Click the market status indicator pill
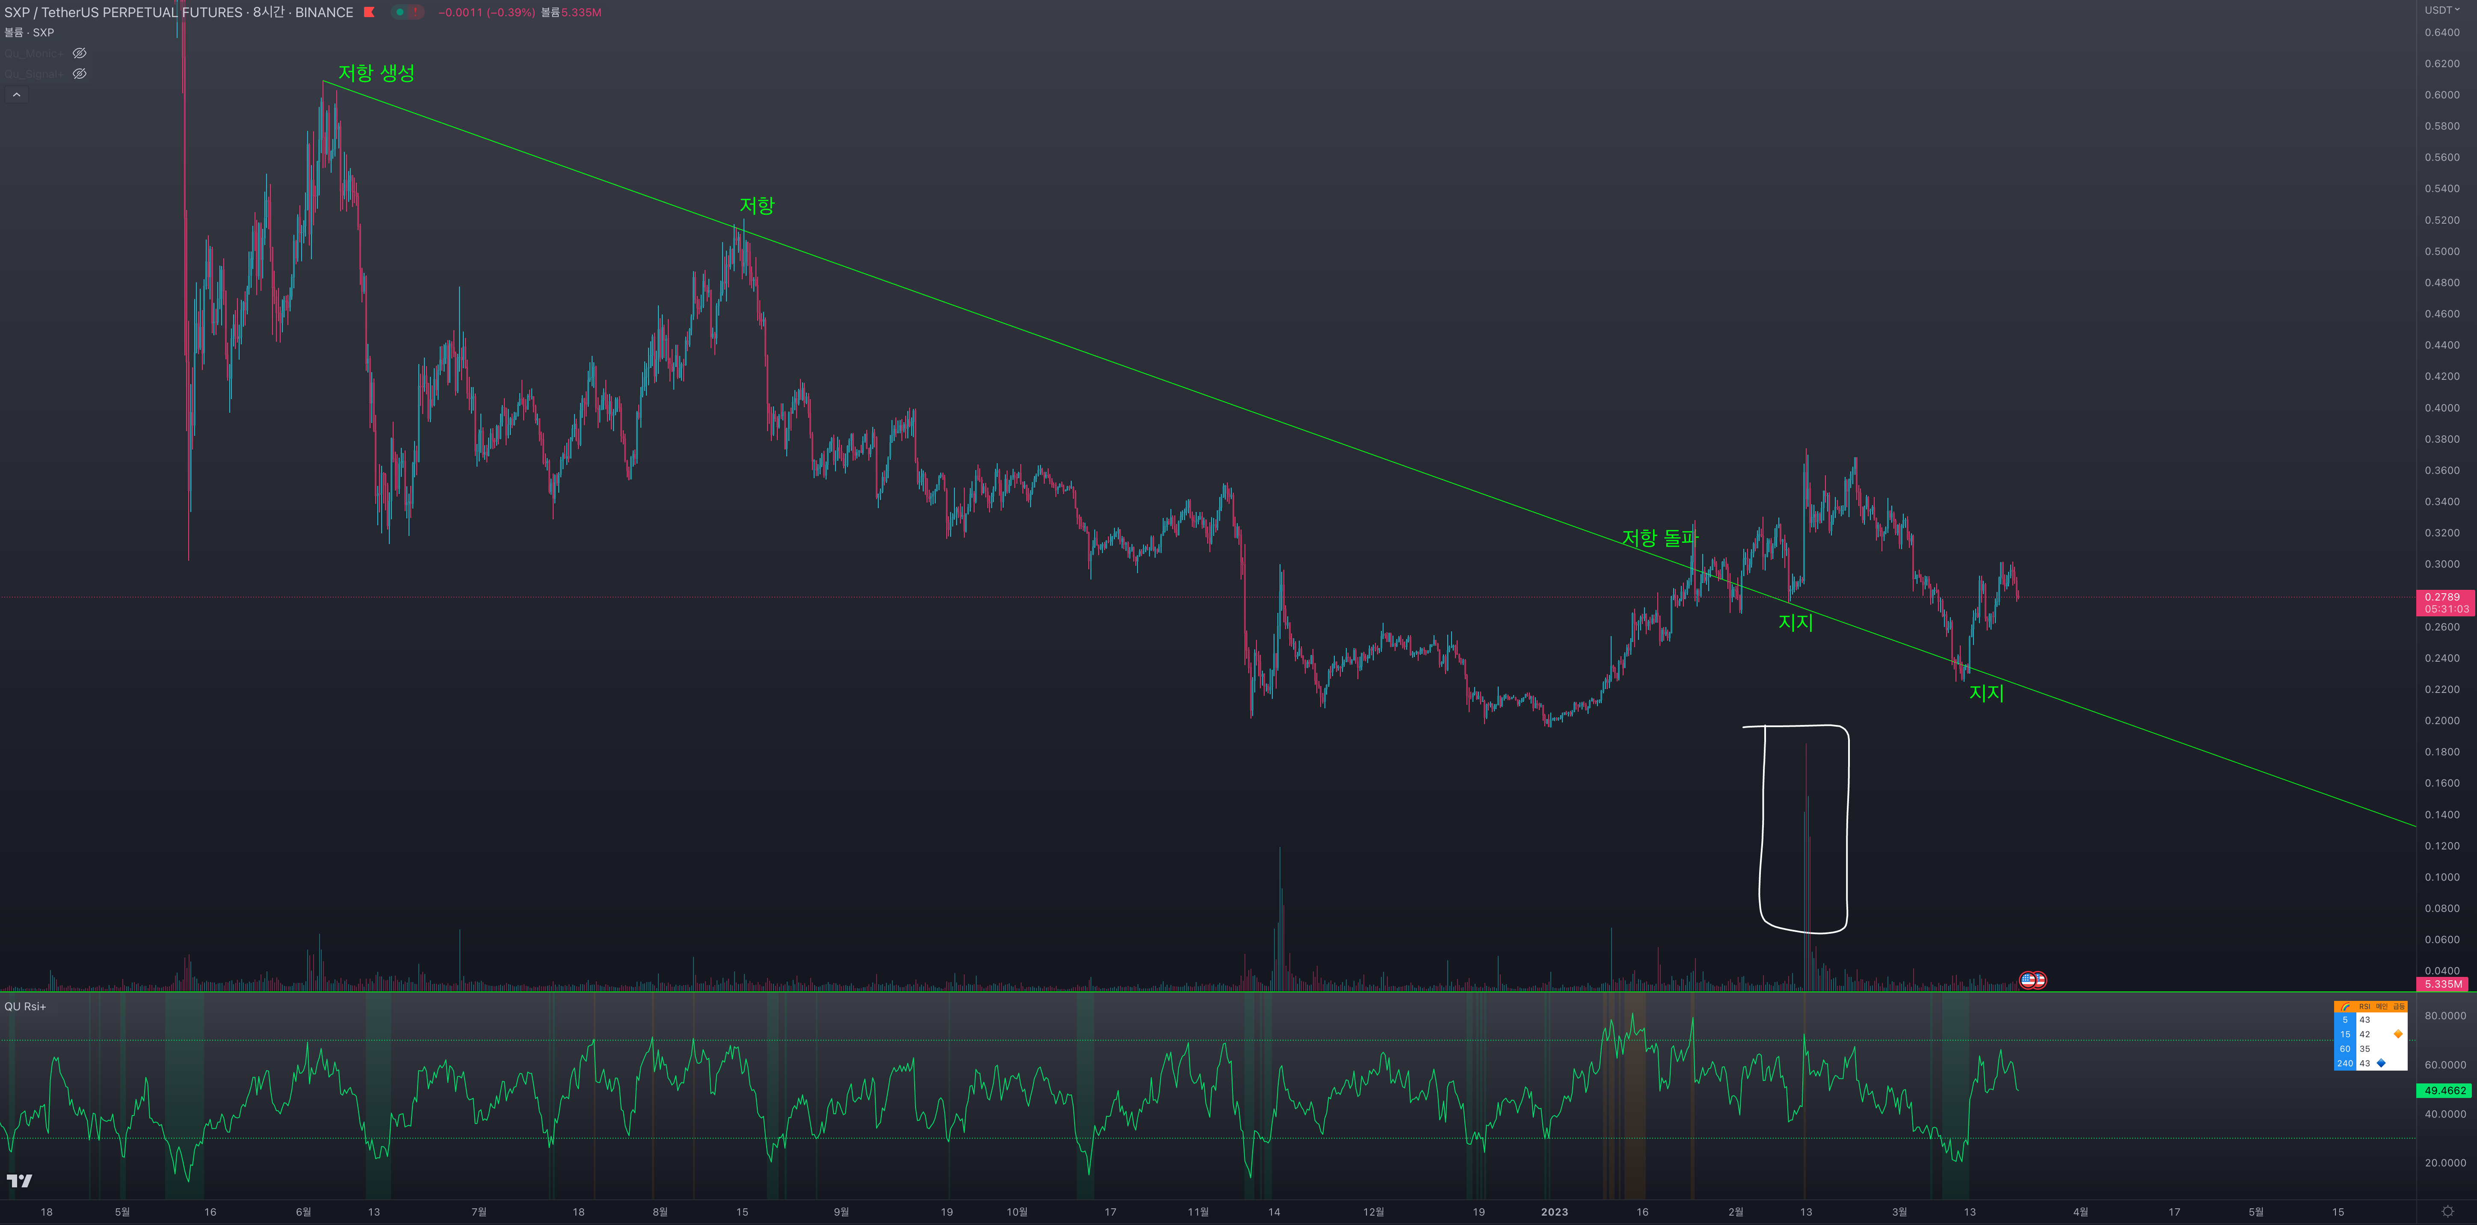Screen dimensions: 2477x1225 pyautogui.click(x=407, y=12)
